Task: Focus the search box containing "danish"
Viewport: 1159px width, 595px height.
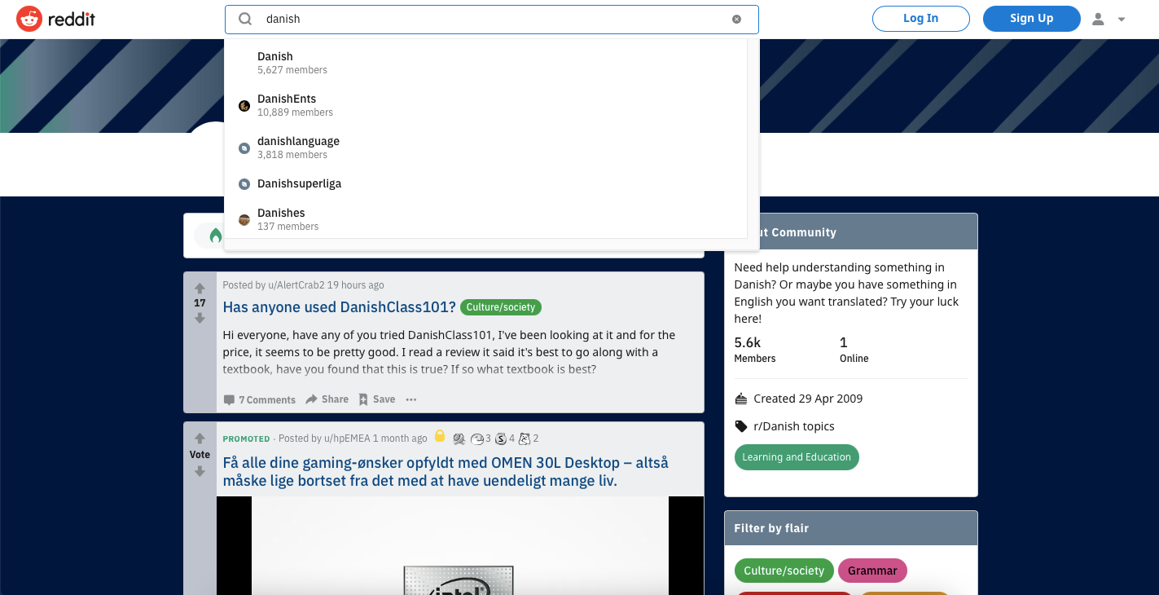Action: [492, 20]
